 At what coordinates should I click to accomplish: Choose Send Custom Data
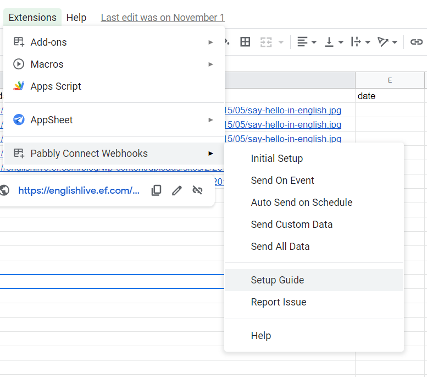tap(314, 225)
